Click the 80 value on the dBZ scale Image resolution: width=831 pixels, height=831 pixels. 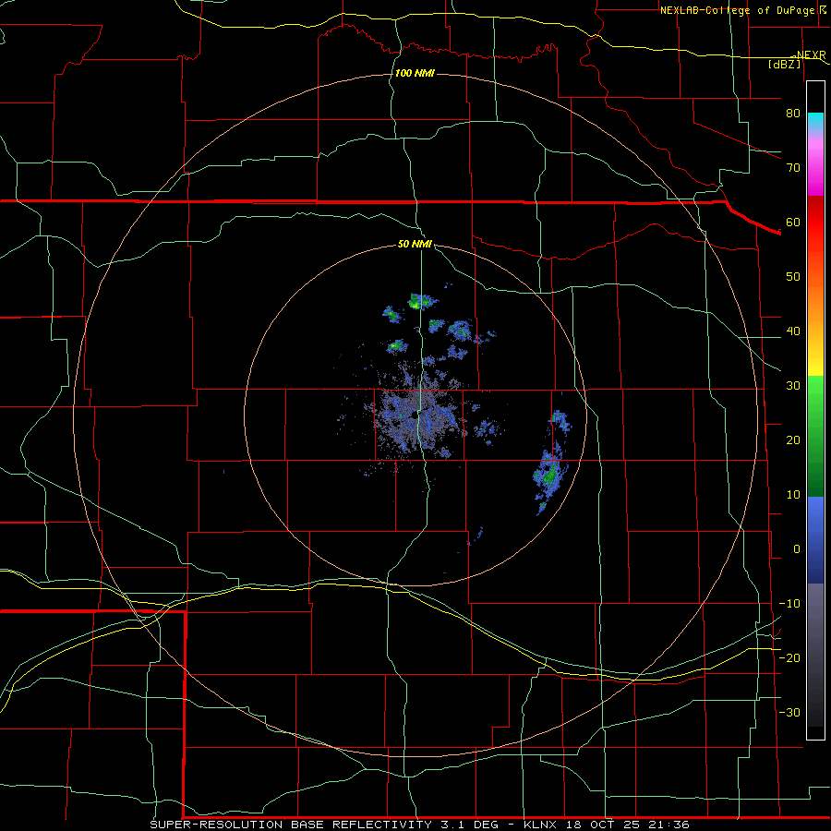pos(793,113)
